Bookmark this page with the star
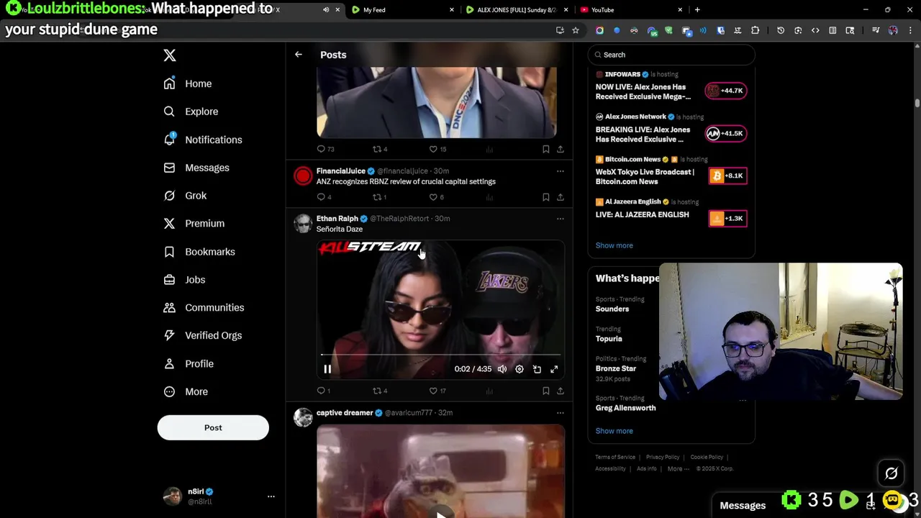The height and width of the screenshot is (518, 921). (x=576, y=30)
